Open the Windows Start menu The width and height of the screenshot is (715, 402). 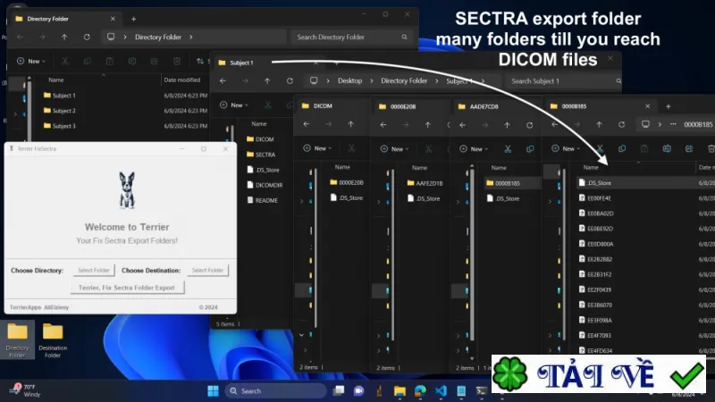(213, 391)
